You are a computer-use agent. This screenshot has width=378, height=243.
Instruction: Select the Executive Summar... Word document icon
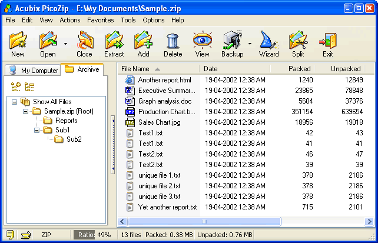(130, 91)
